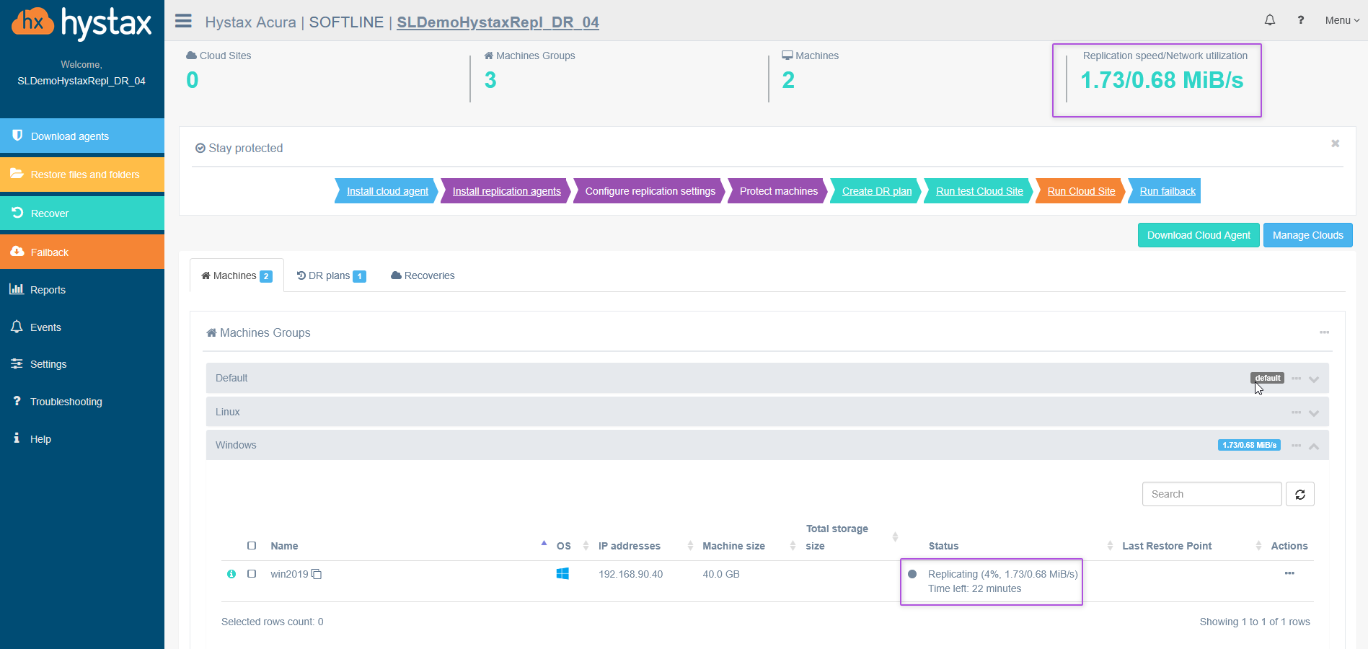This screenshot has height=649, width=1368.
Task: Collapse the Windows machines group
Action: pyautogui.click(x=1314, y=446)
